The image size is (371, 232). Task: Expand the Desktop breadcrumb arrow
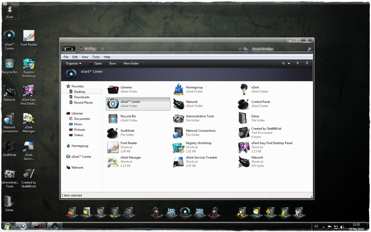pyautogui.click(x=102, y=49)
